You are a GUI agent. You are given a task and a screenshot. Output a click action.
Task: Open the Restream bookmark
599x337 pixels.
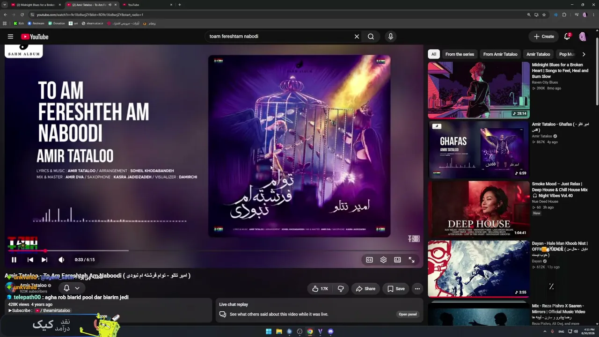37,23
